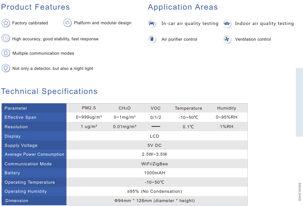Click the 1%RH resolution value
Screen dimensions: 303x206
[x=227, y=127]
